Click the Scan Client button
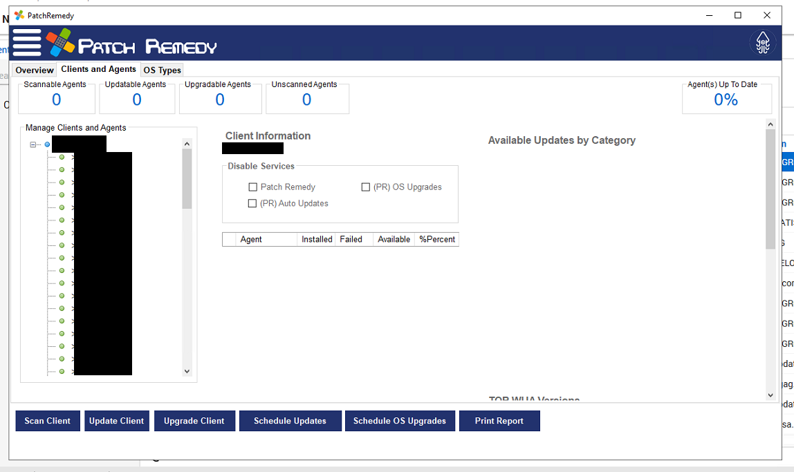Viewport: 794px width, 472px height. 48,421
